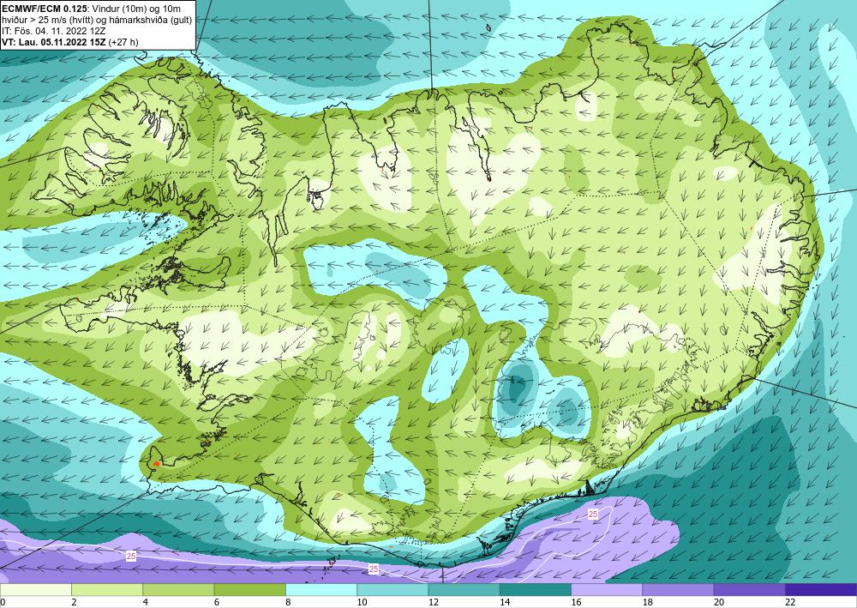
Task: Click the legend scale value 4
Action: (x=146, y=602)
